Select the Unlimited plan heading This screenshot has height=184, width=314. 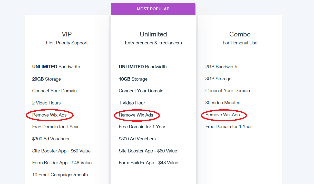coord(153,34)
